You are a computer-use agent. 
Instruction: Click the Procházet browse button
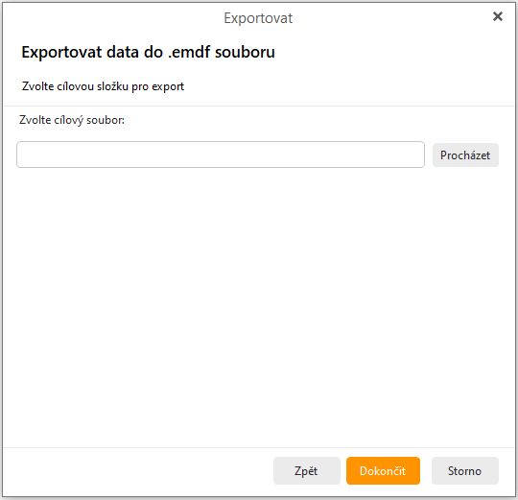point(465,155)
